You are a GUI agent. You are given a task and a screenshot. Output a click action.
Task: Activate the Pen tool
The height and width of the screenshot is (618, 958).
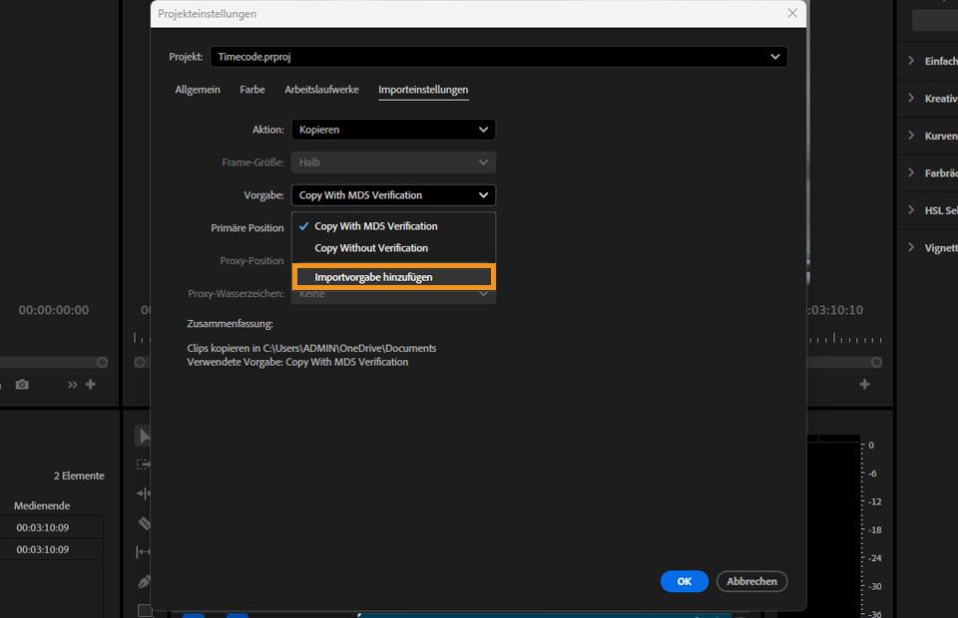143,581
